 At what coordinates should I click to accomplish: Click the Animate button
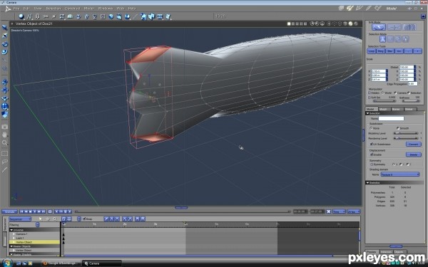click(x=9, y=211)
